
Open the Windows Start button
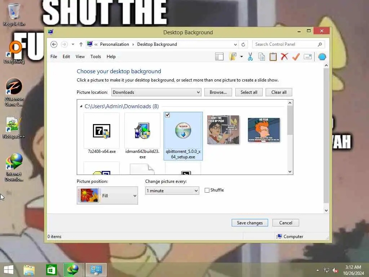pyautogui.click(x=9, y=270)
